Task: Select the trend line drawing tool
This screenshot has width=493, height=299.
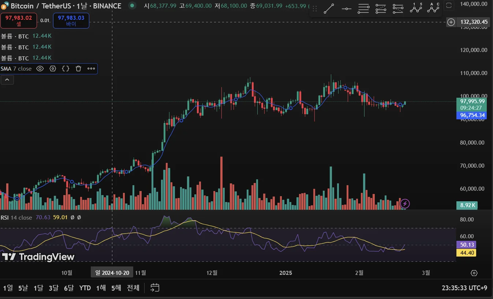Action: tap(329, 8)
